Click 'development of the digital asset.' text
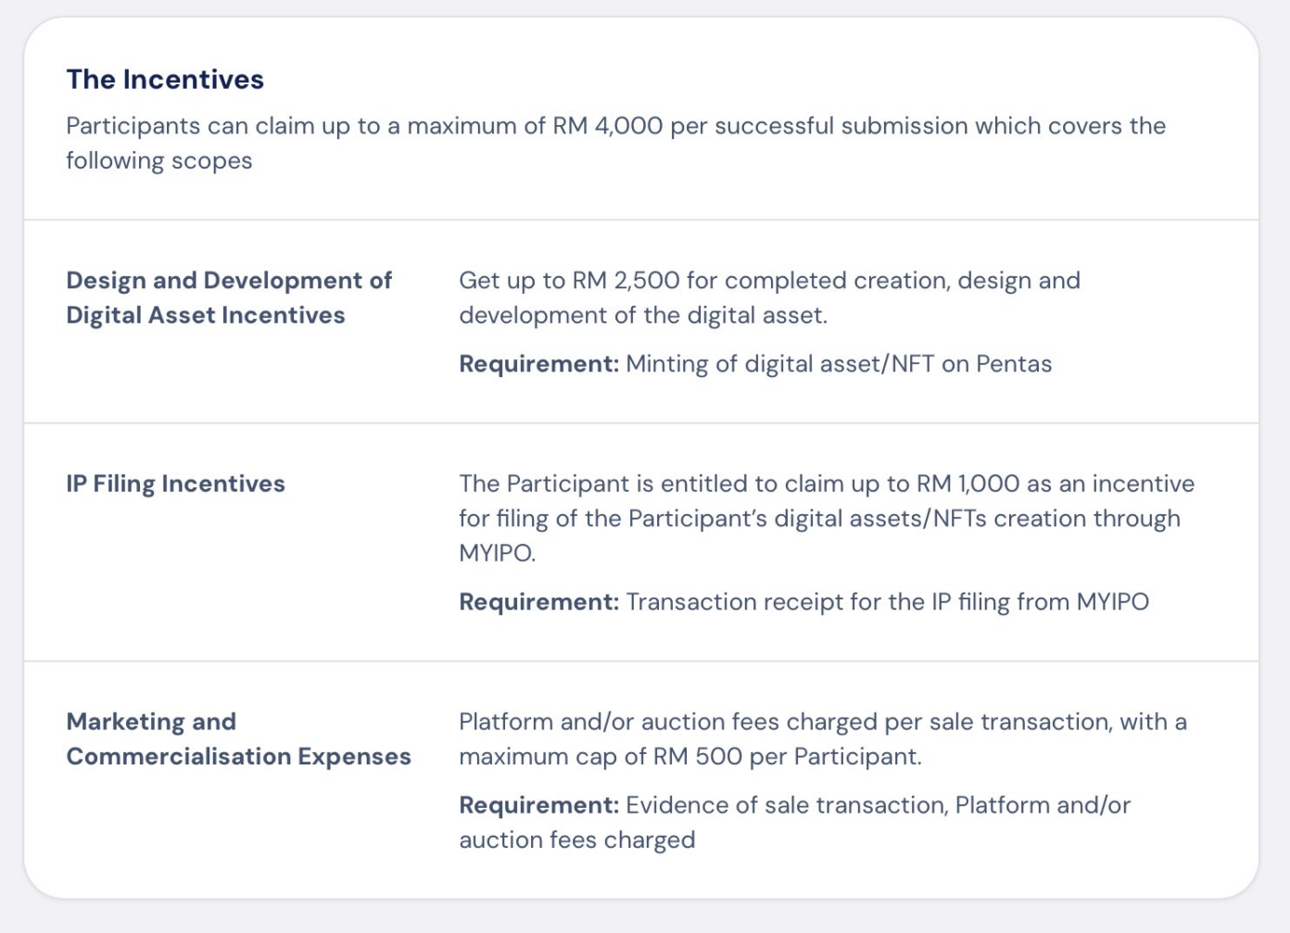This screenshot has width=1290, height=933. click(x=642, y=316)
